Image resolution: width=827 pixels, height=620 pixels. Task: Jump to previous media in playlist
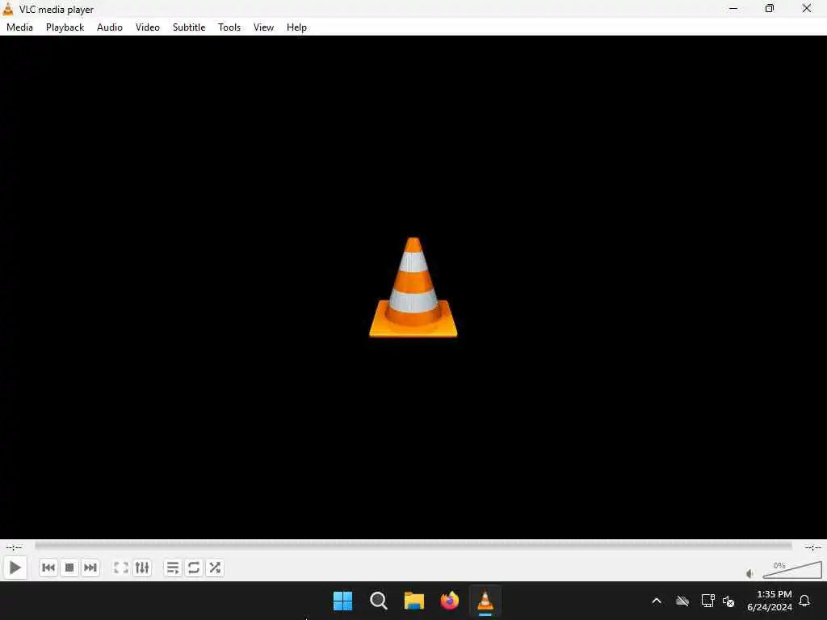pos(48,568)
